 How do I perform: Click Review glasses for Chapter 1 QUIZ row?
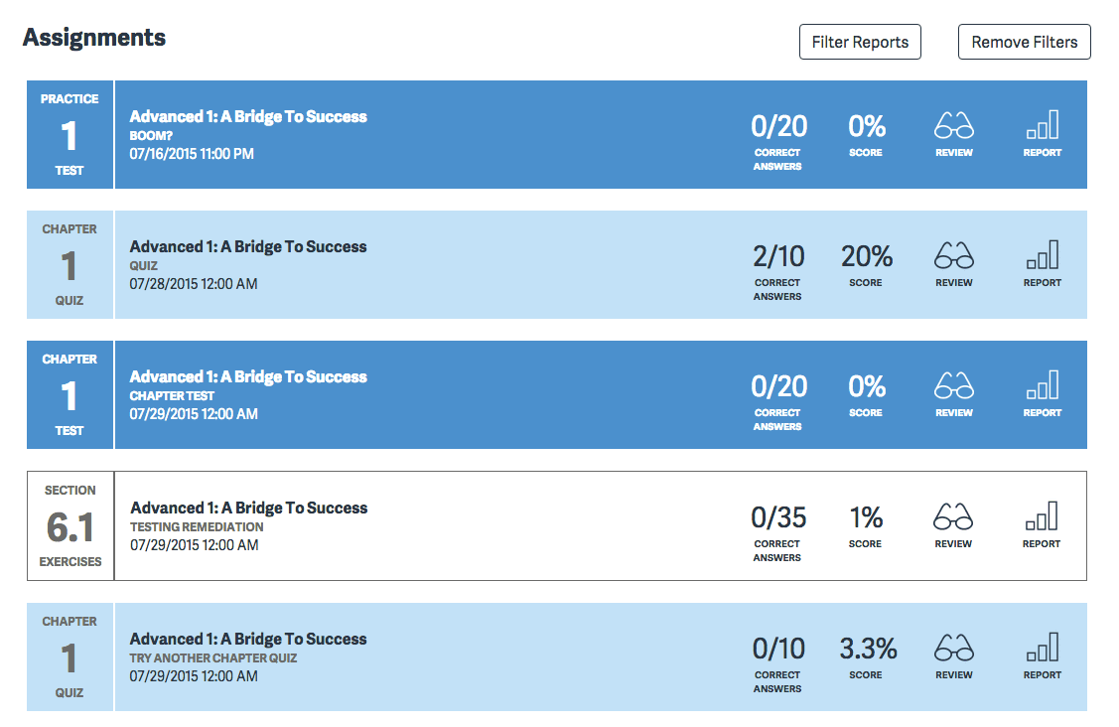click(953, 263)
